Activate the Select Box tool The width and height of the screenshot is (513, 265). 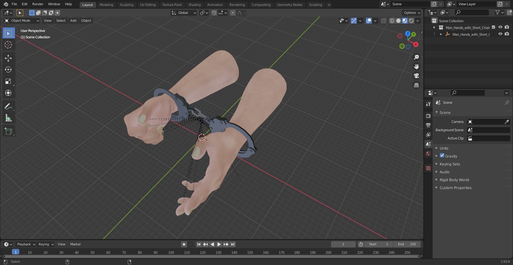(8, 33)
